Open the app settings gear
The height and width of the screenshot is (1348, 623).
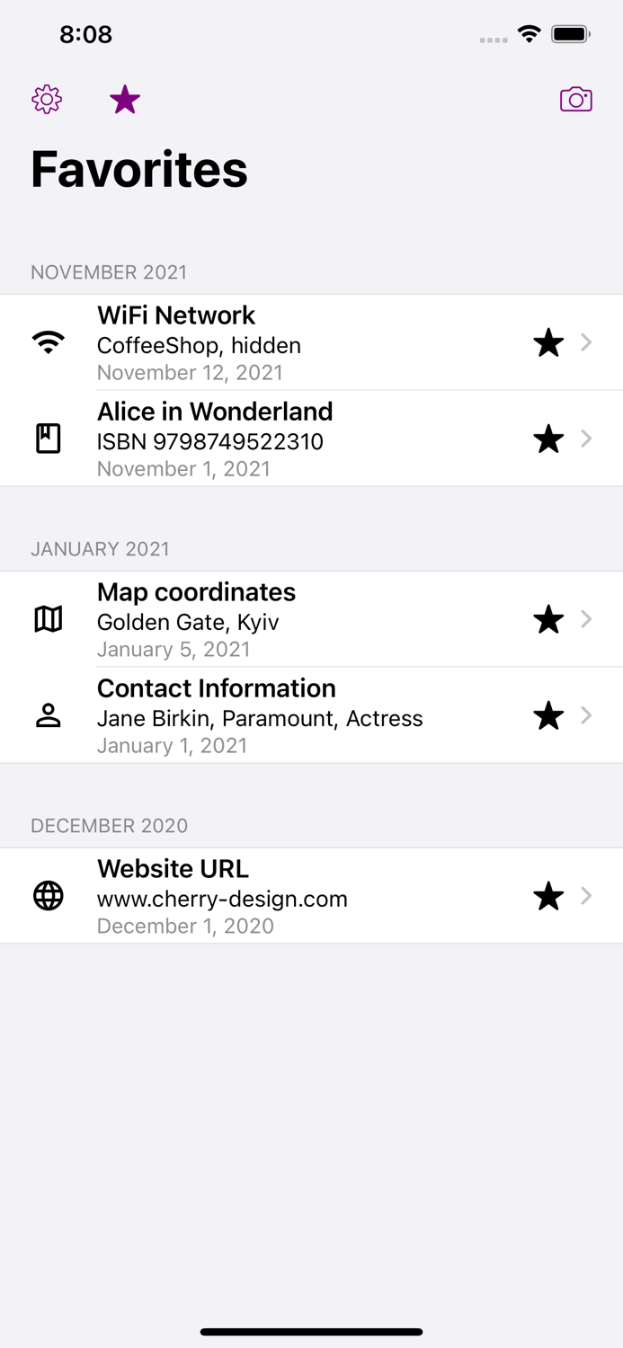(x=46, y=99)
